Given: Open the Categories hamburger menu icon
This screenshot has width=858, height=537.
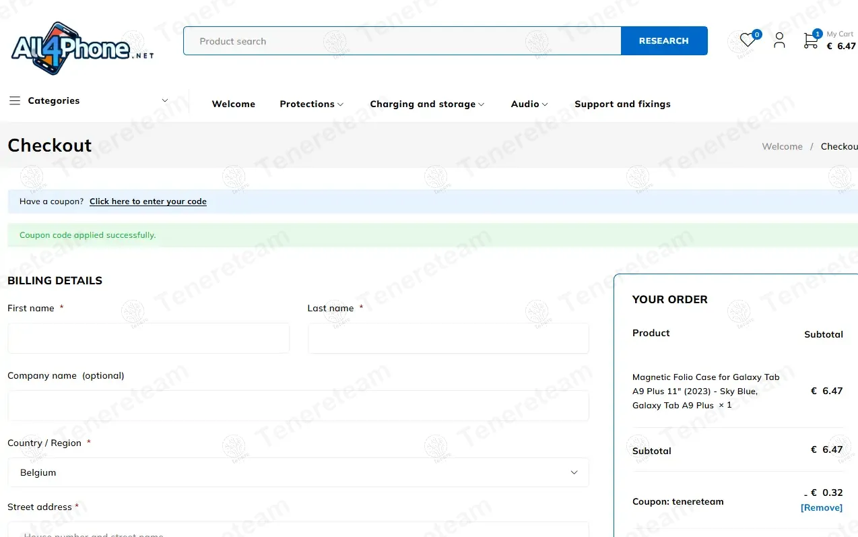Looking at the screenshot, I should click(x=15, y=100).
